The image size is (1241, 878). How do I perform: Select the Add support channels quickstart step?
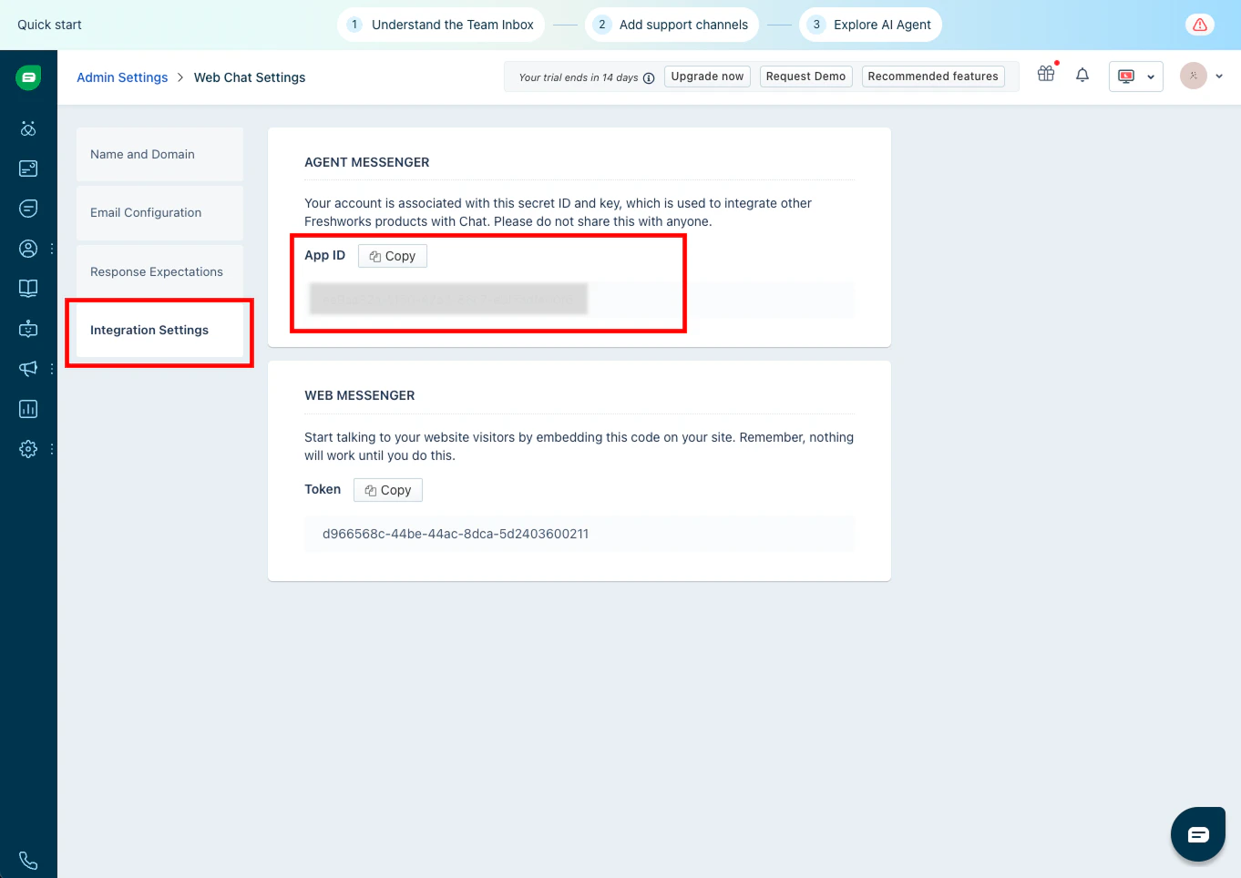[672, 25]
